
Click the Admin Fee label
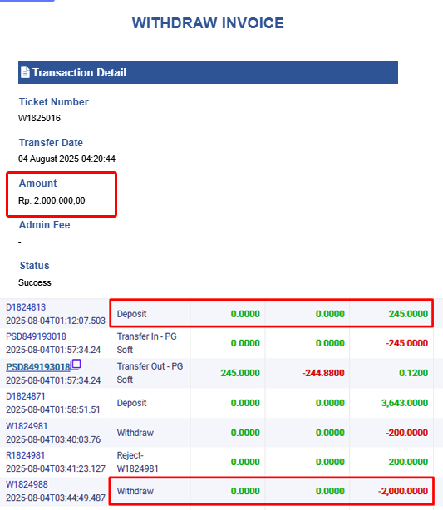[x=44, y=225]
